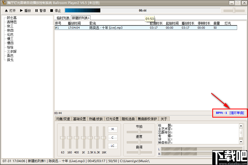Adjust the 16K equalizer slider
Screen dimensions: 248x165
coord(104,138)
